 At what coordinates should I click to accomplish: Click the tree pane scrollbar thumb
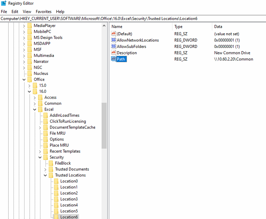click(x=104, y=126)
